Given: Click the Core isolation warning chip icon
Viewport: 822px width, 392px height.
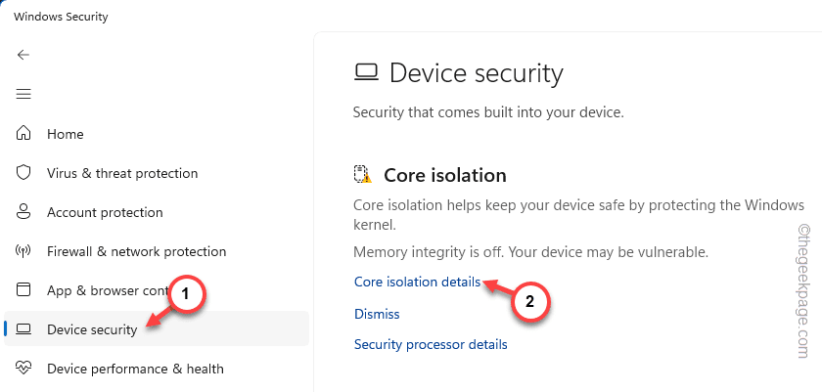Looking at the screenshot, I should pos(363,174).
